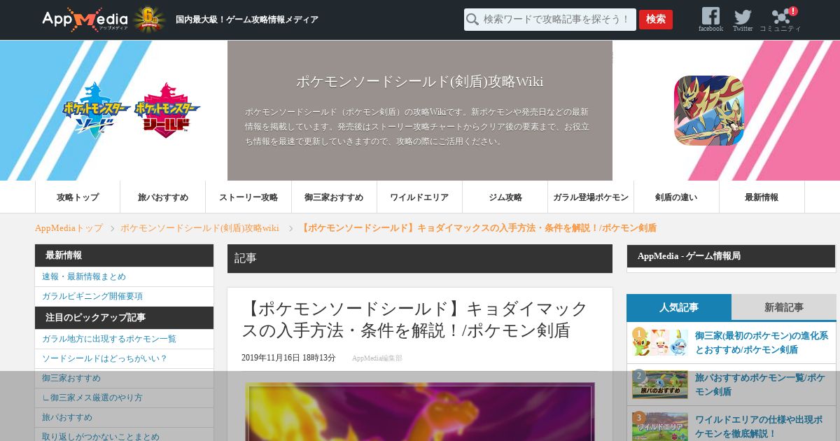Open ガラルビギニング開催要項 sidebar link
The height and width of the screenshot is (441, 840).
[x=124, y=296]
